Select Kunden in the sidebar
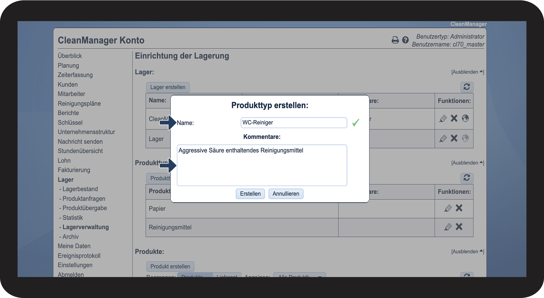The height and width of the screenshot is (298, 544). 68,84
